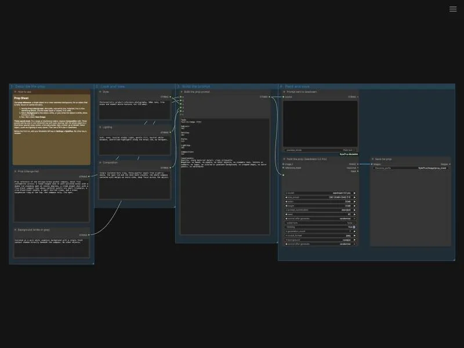Open the size_preset dropdown

(321, 197)
